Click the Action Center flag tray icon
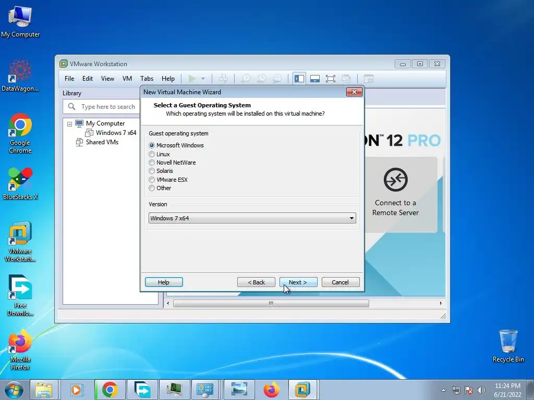534x400 pixels. click(x=469, y=390)
